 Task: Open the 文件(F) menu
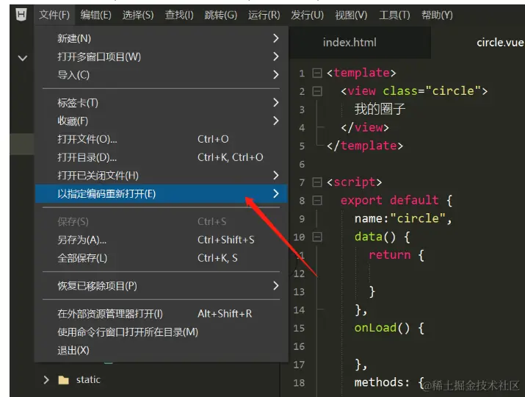tap(54, 15)
